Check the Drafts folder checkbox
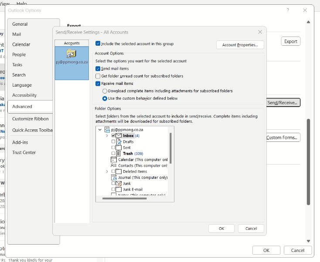Viewport: 320px width, 262px height. tap(113, 141)
